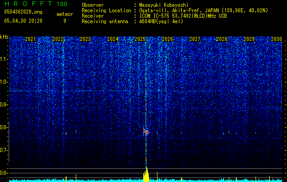The image size is (287, 182).
Task: Click the "H R O F F T" title text
Action: coord(28,4)
